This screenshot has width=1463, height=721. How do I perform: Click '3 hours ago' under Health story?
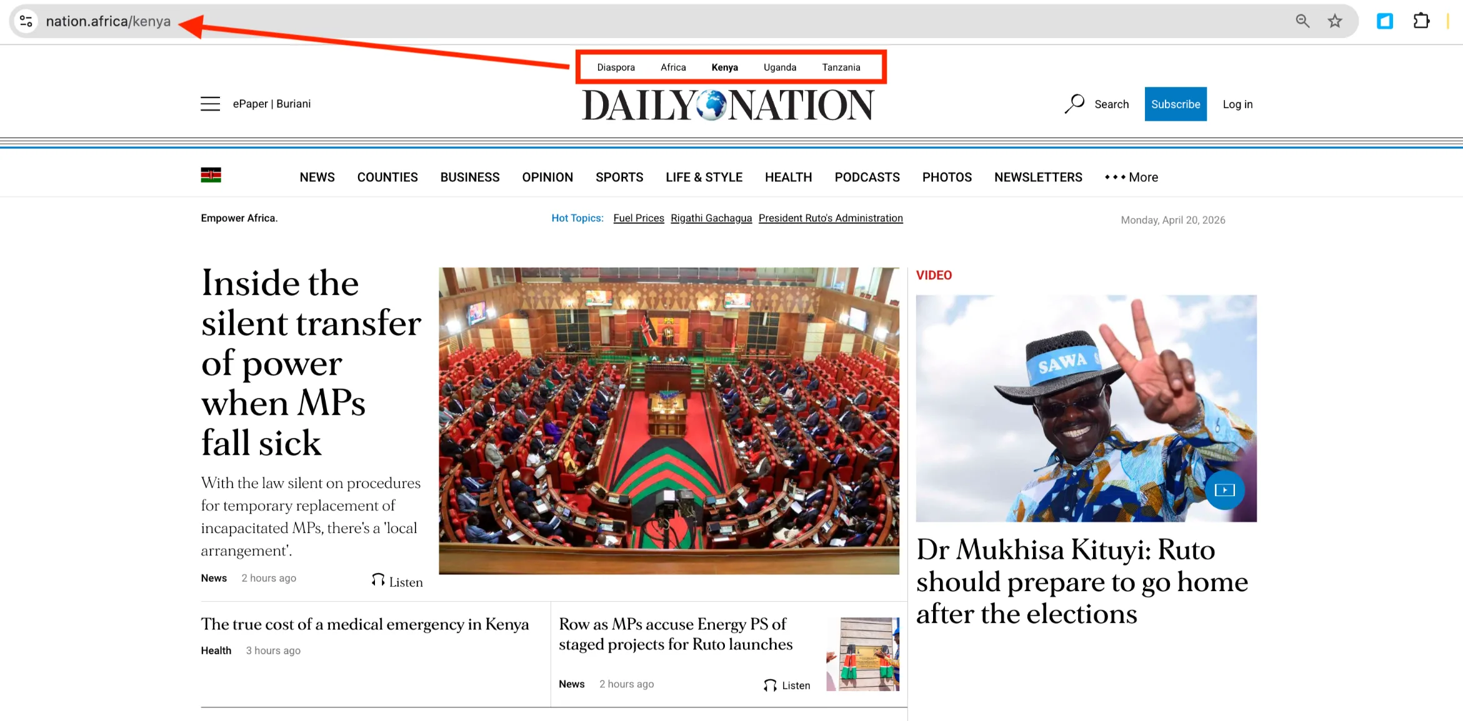tap(273, 650)
